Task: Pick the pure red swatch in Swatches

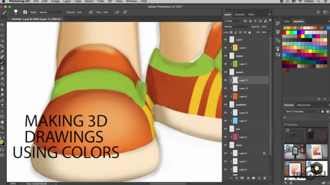Action: pos(284,32)
